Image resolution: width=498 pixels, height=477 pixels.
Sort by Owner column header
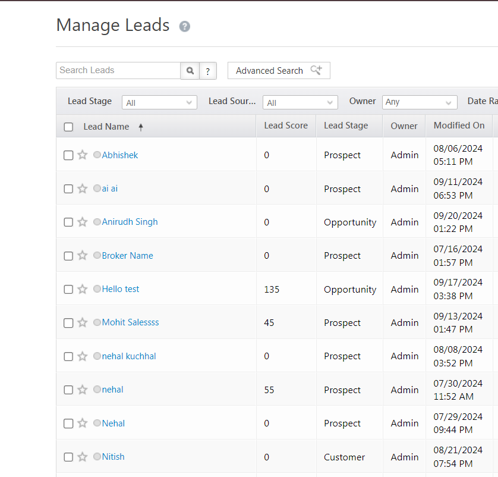(x=404, y=126)
